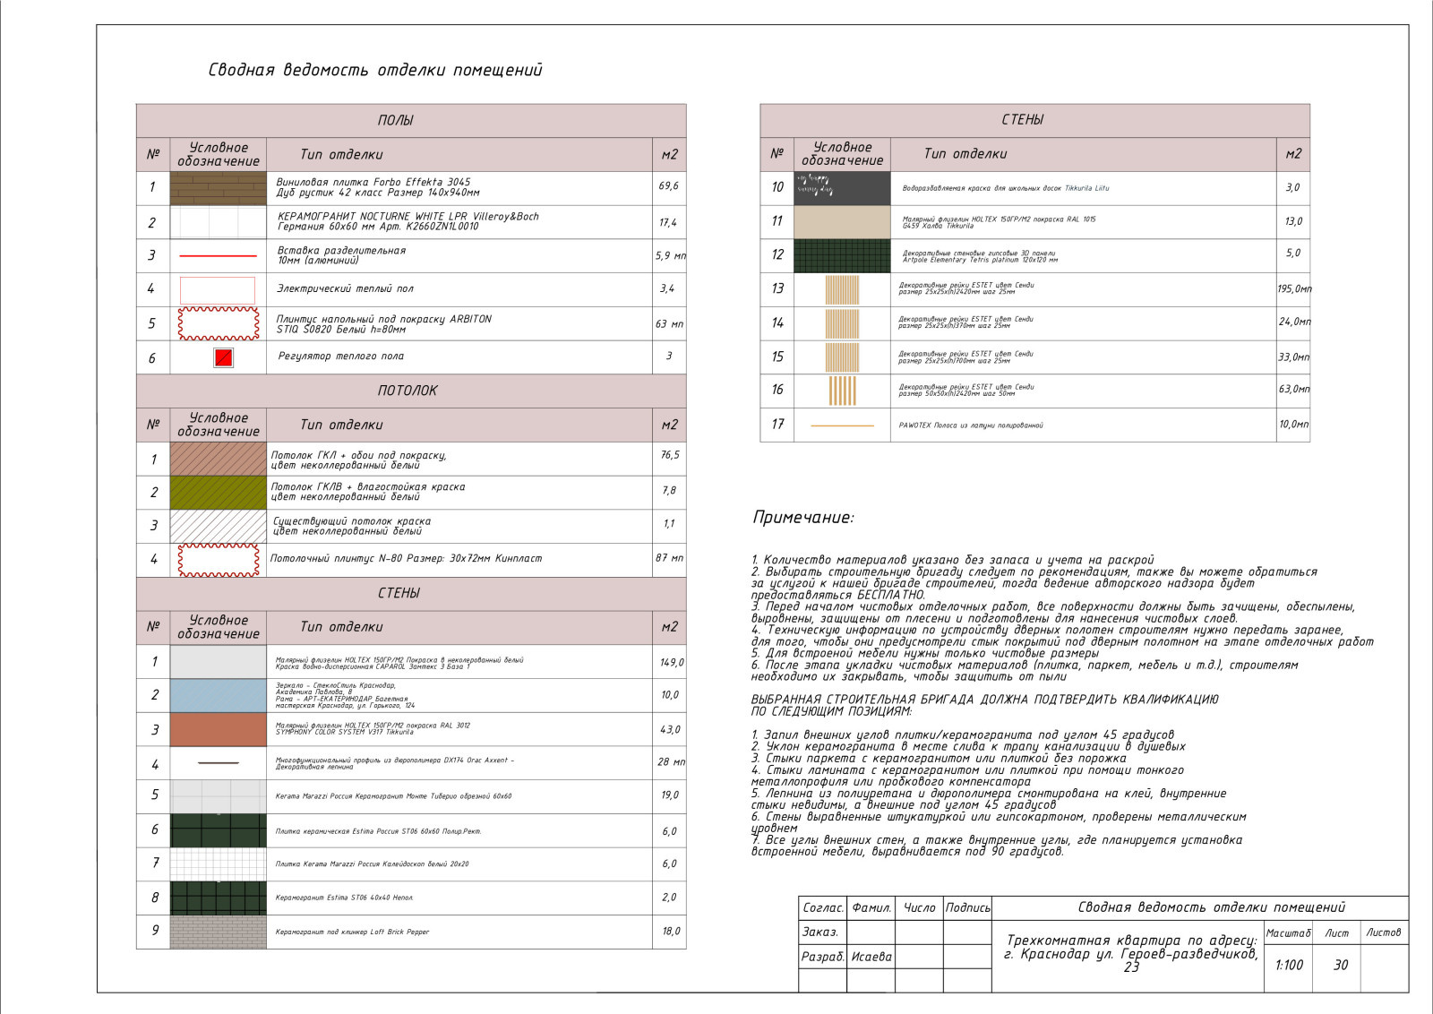The image size is (1433, 1014).
Task: Click the '33,0мп' slat length value
Action: pyautogui.click(x=1293, y=357)
